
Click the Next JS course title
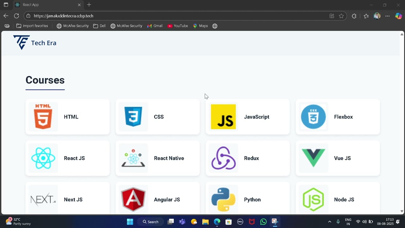73,200
